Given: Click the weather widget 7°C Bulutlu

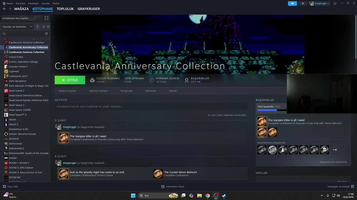Looking at the screenshot, I should click(10, 196).
